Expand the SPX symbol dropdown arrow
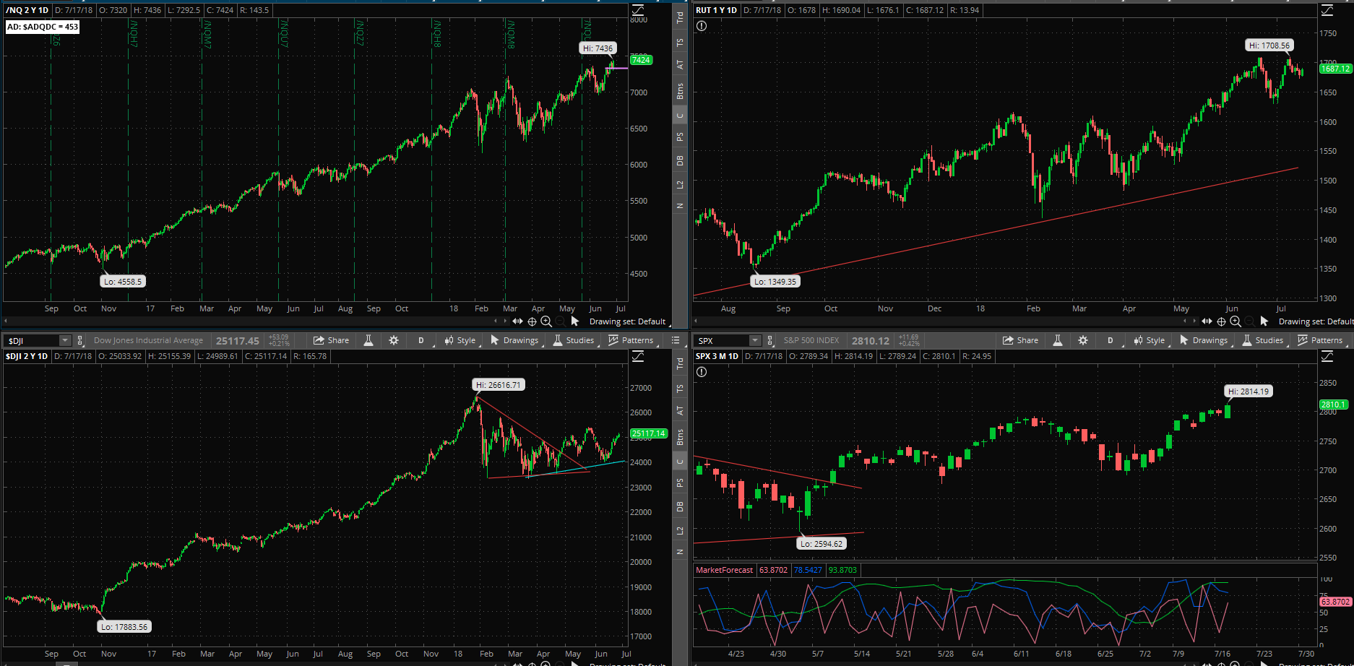Screen dimensions: 1354x666 coord(755,340)
